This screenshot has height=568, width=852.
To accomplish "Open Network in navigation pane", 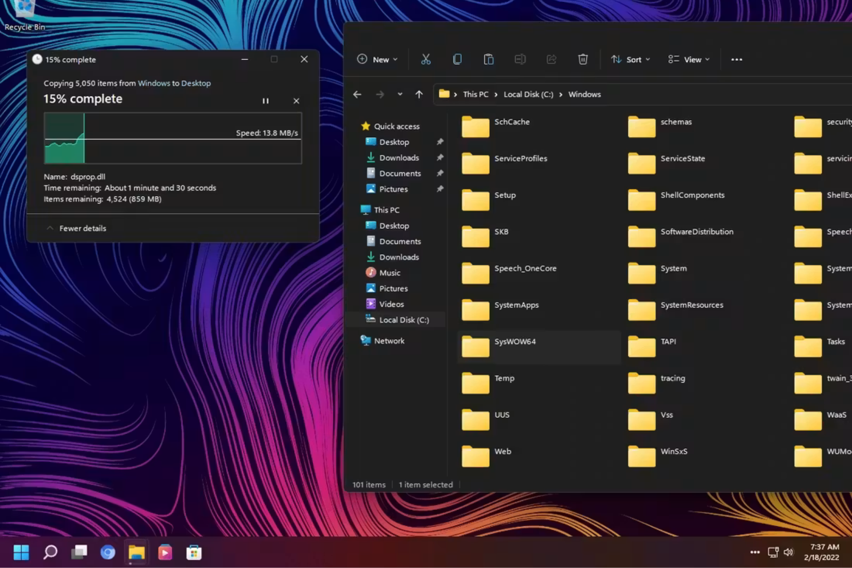I will pos(383,341).
